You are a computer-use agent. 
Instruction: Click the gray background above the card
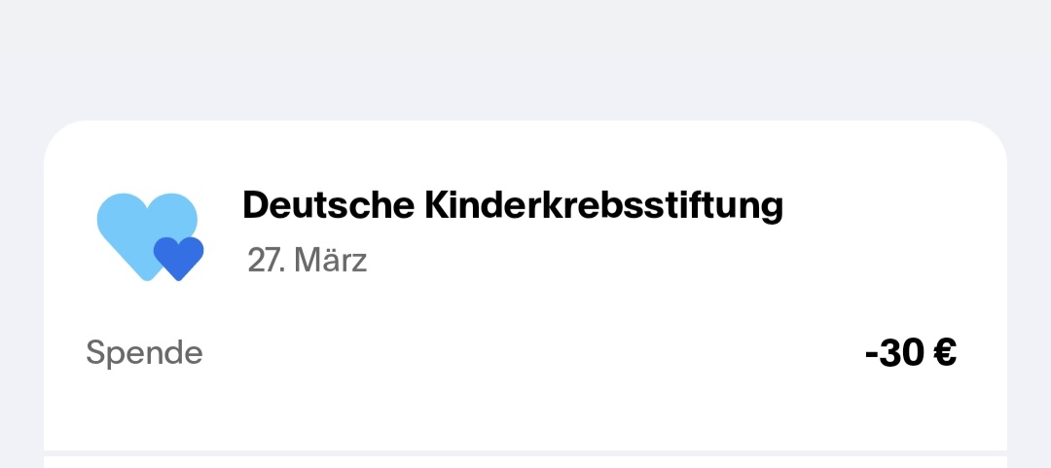525,58
